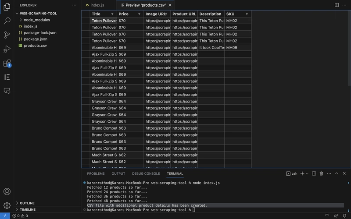The image size is (351, 219).
Task: Toggle the filter on the SKU column
Action: pos(247,14)
